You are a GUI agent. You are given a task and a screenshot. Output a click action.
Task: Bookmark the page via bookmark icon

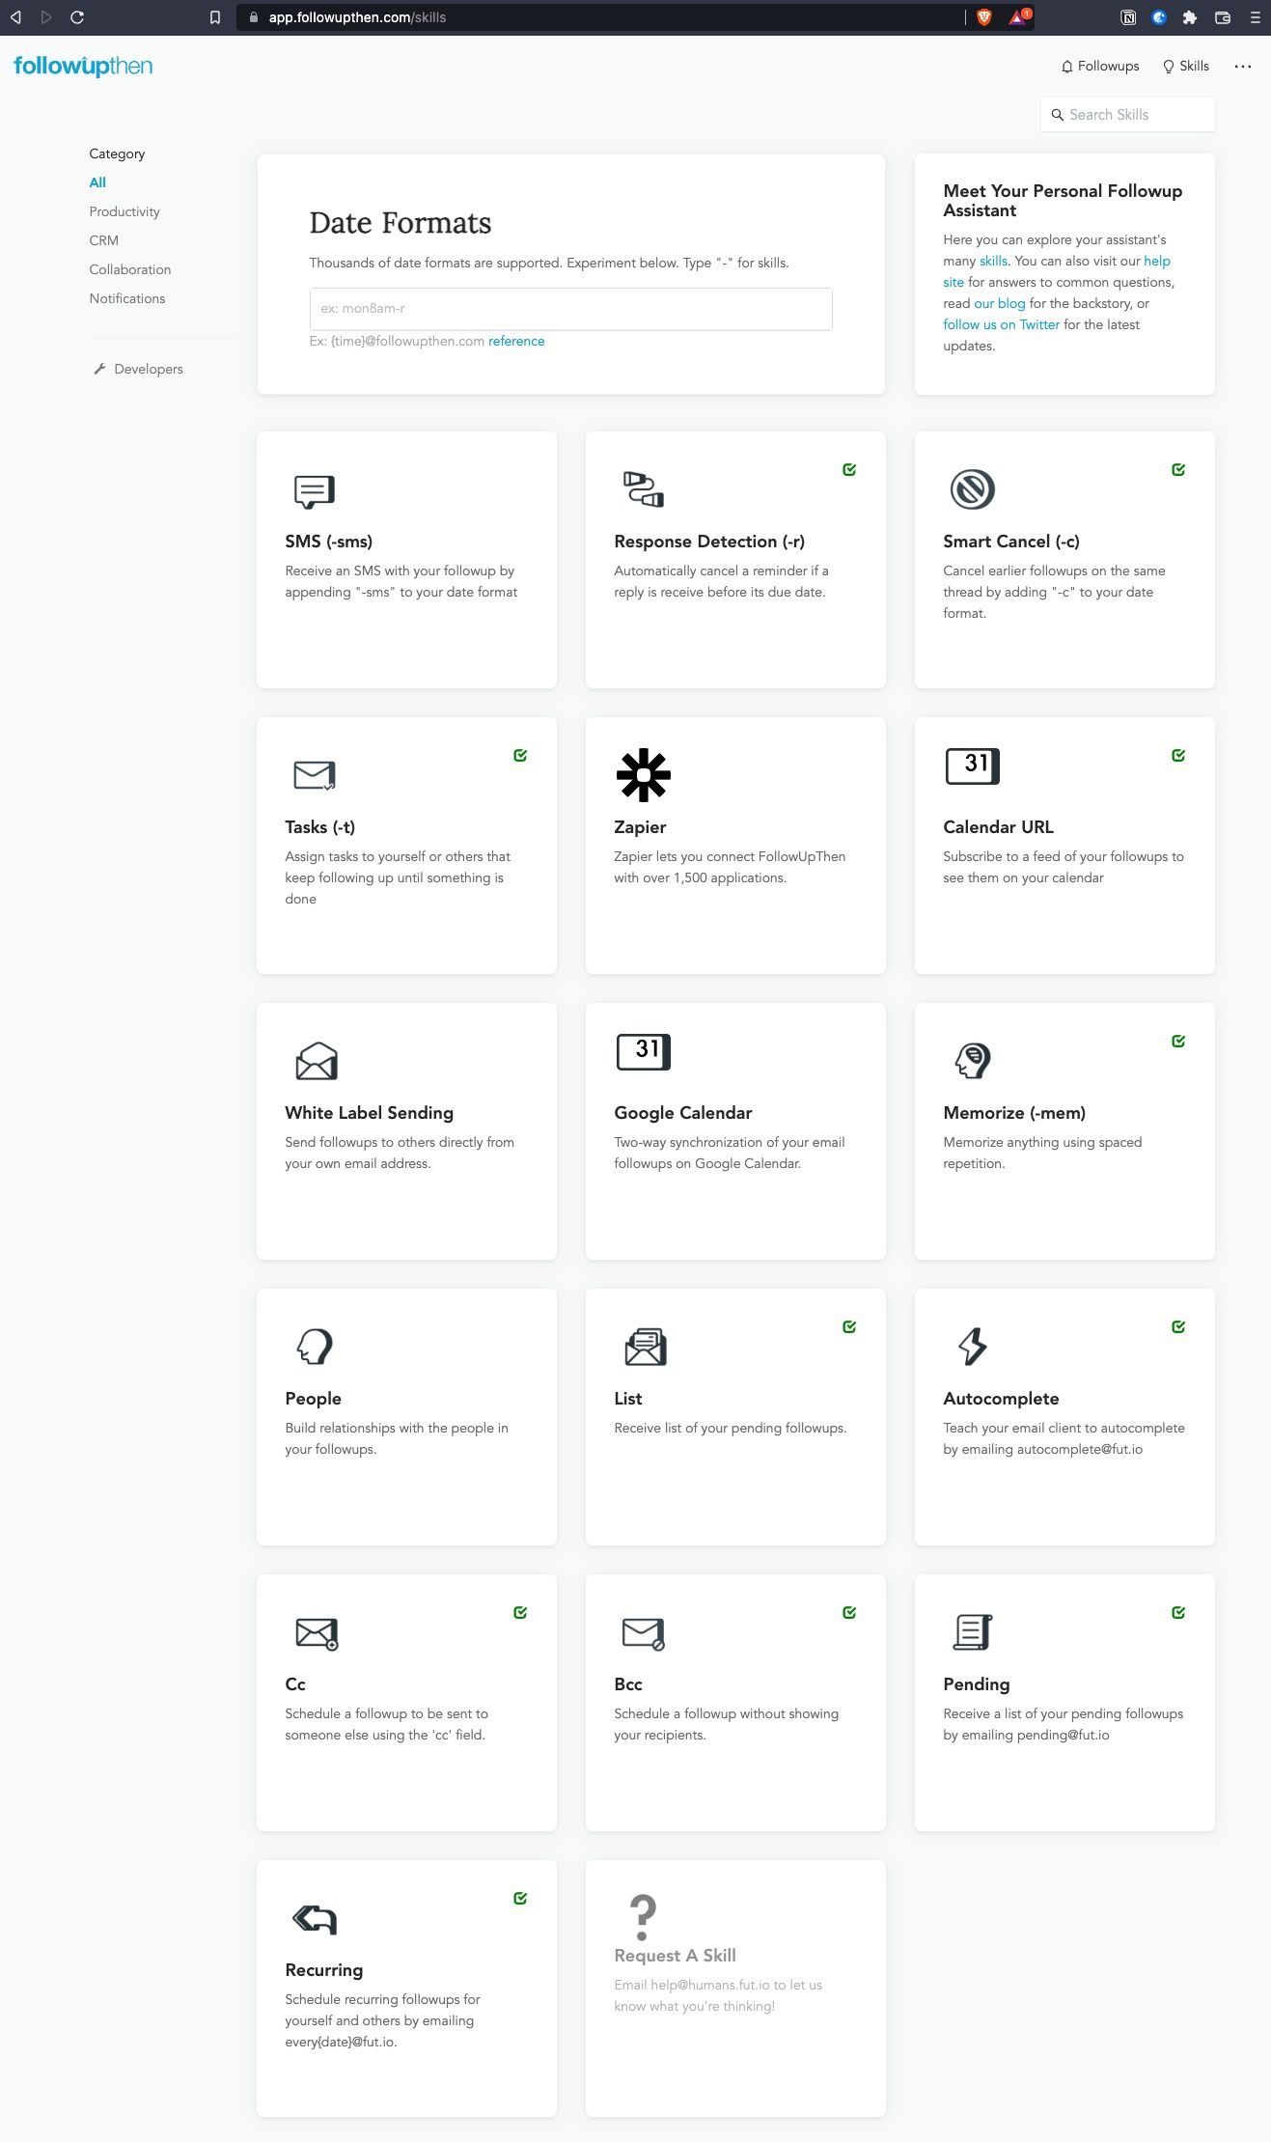[215, 17]
